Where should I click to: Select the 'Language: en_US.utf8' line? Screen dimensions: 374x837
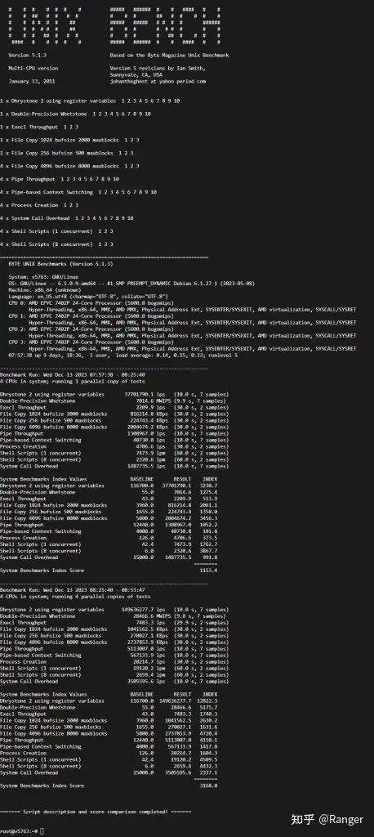click(88, 296)
